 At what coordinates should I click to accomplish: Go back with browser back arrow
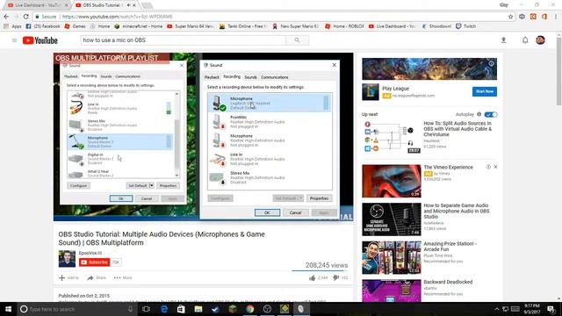click(6, 17)
